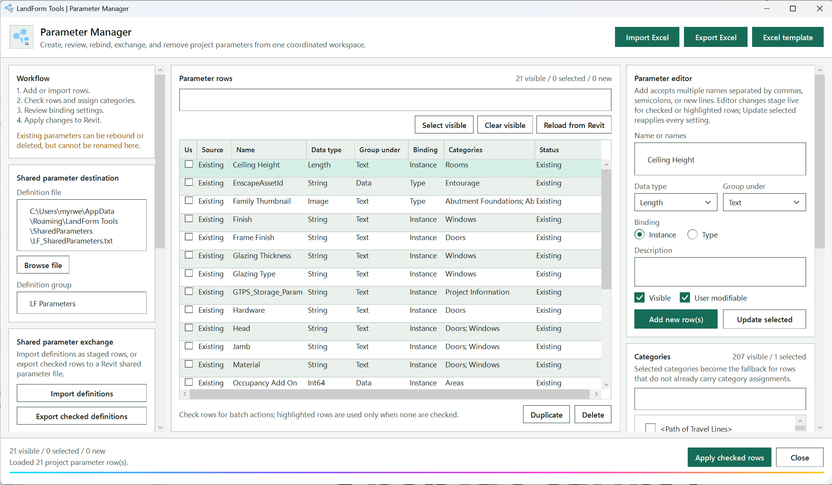
Task: Click Export checked definitions button
Action: tap(81, 416)
